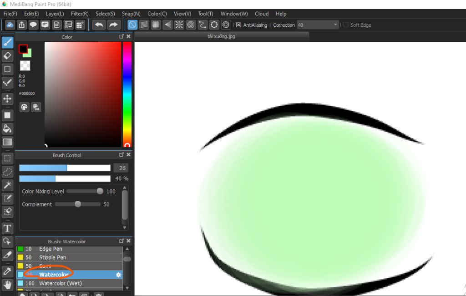This screenshot has height=296, width=466.
Task: Click the brush opacity slider
Action: (65, 178)
